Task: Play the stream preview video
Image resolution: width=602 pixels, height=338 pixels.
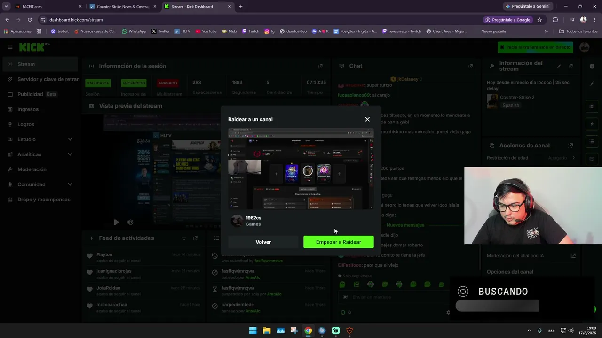Action: pyautogui.click(x=116, y=222)
